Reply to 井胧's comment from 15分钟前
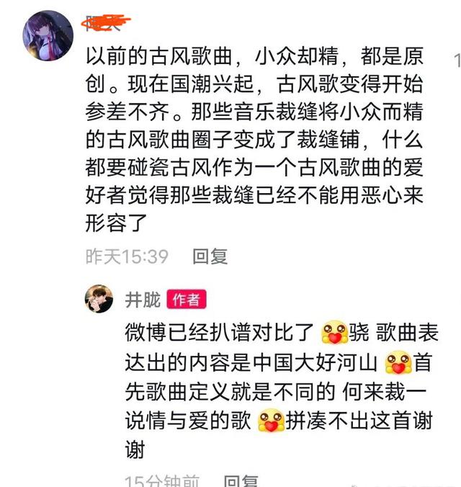461x487 pixels. 241,481
